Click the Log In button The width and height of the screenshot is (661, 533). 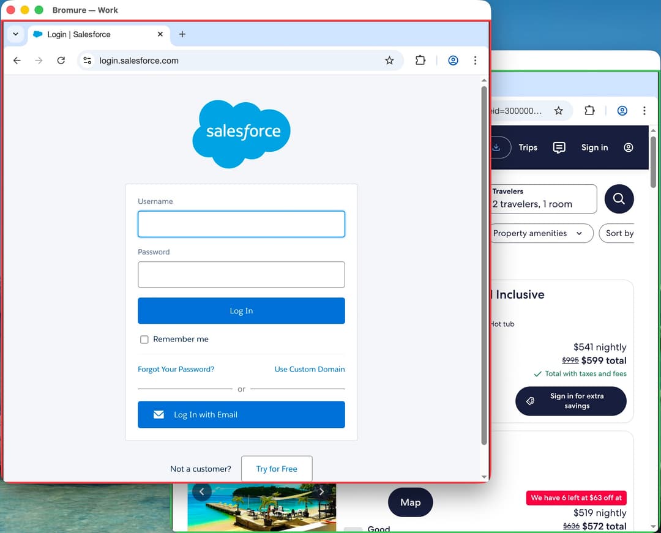tap(241, 310)
